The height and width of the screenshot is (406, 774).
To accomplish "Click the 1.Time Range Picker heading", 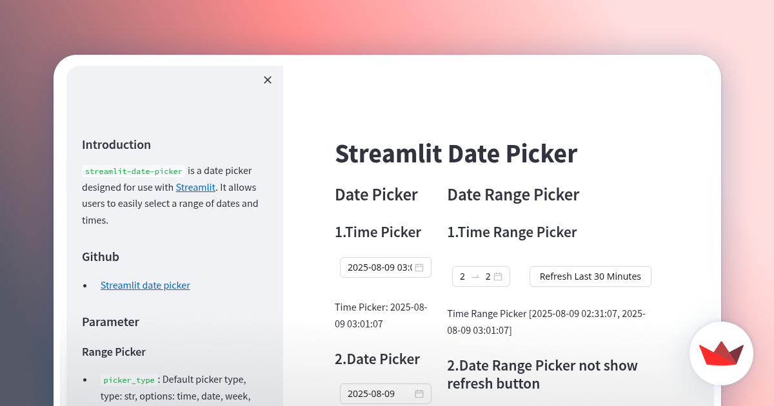I will point(512,232).
